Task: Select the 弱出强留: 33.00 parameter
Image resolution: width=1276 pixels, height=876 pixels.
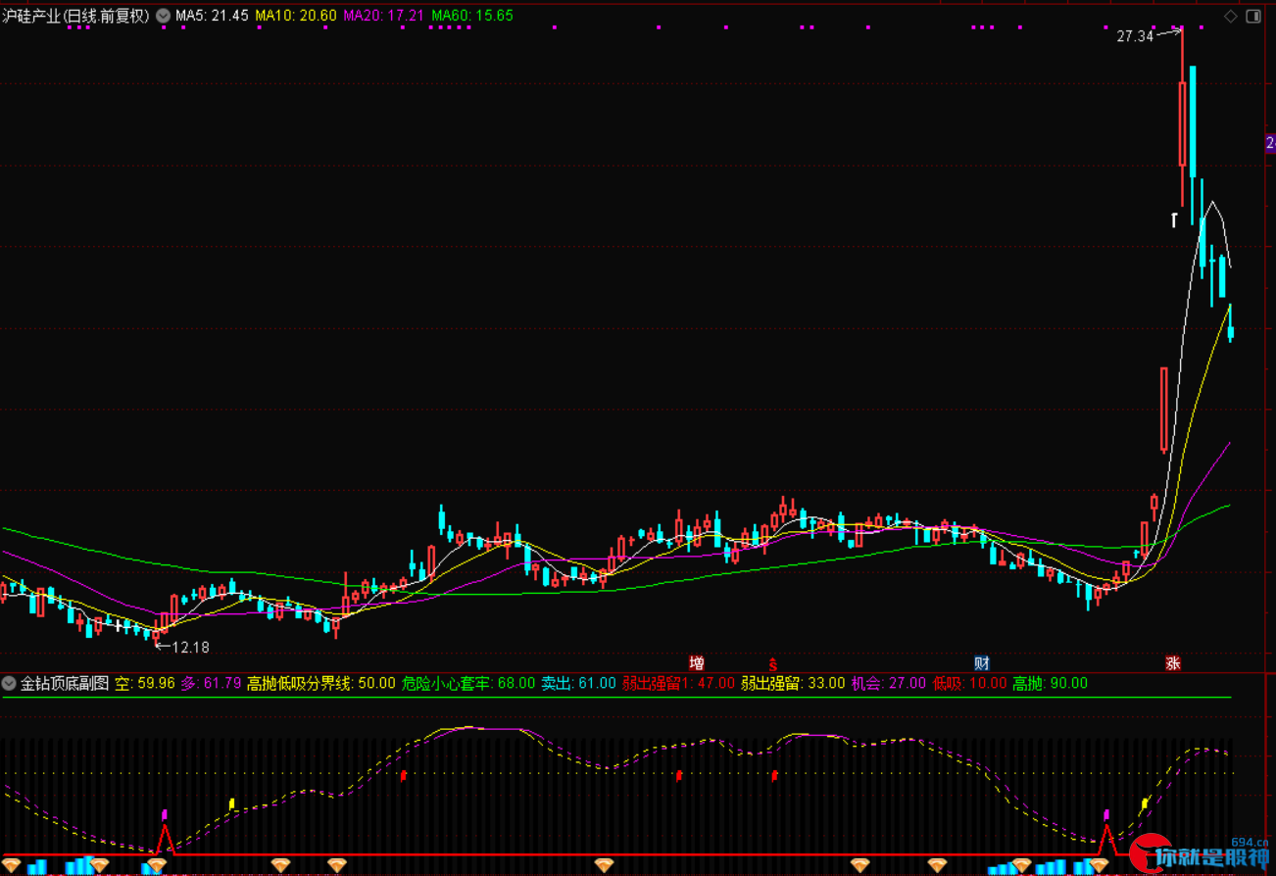Action: pyautogui.click(x=793, y=683)
